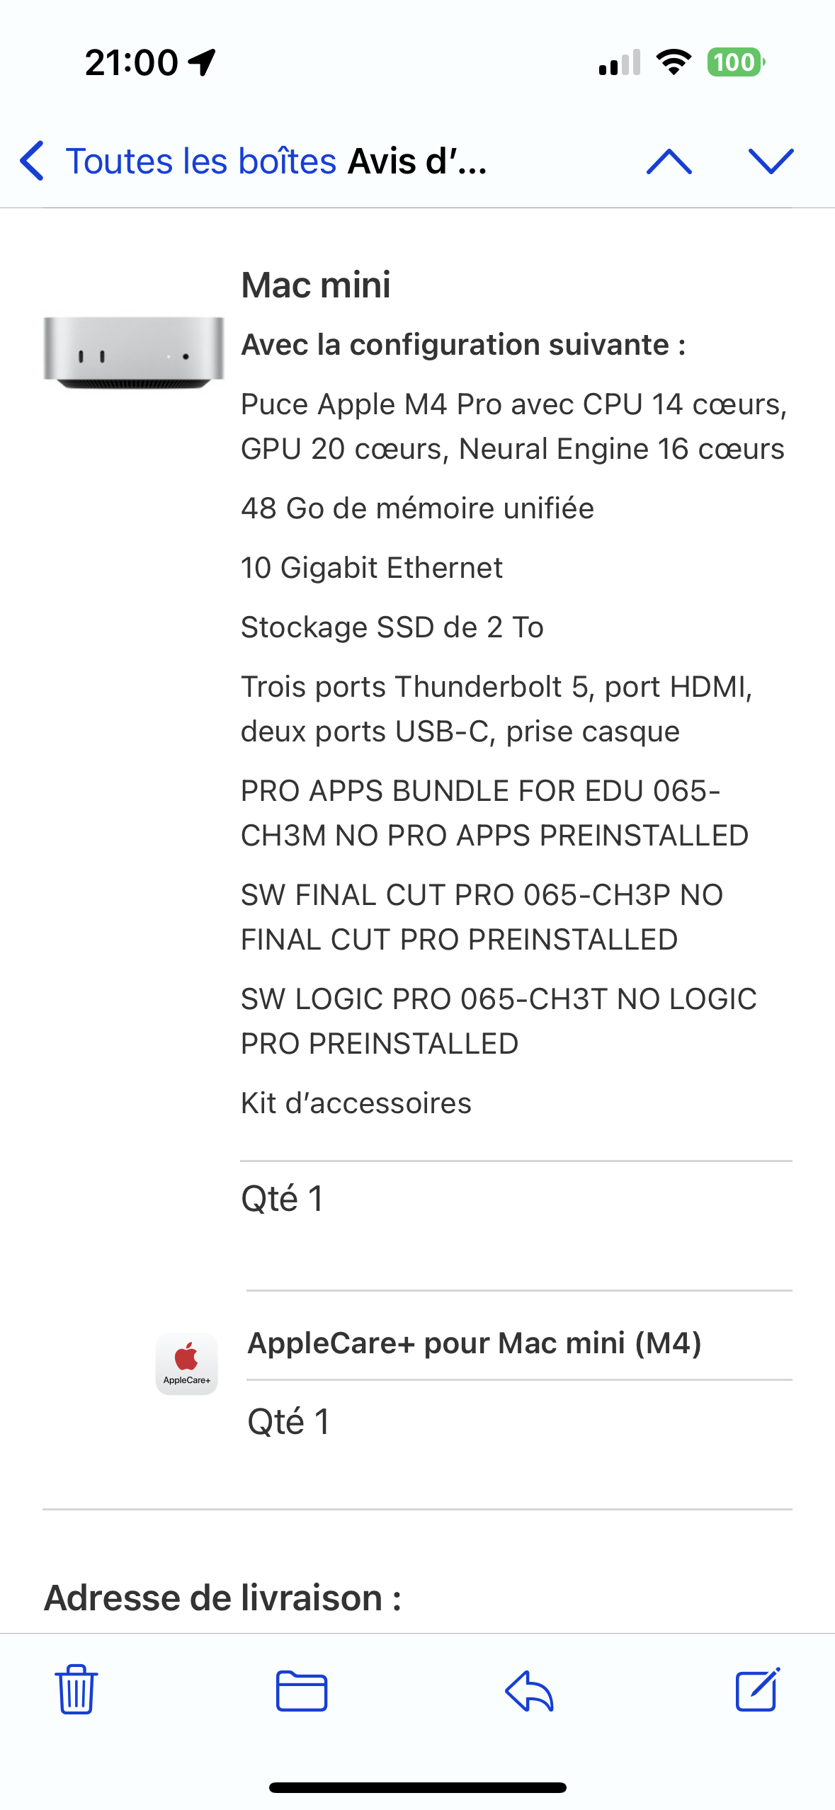Tap the trash icon to delete email
The width and height of the screenshot is (835, 1810).
(76, 1690)
